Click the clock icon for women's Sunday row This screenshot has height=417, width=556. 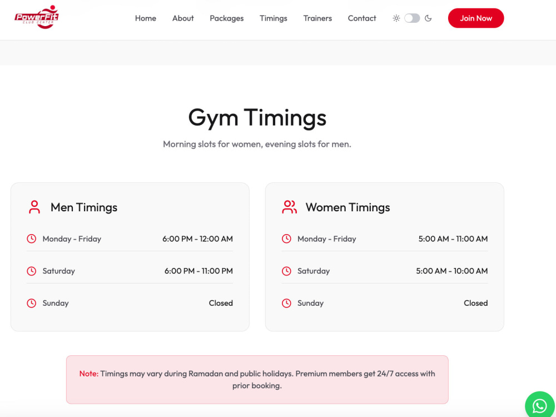click(286, 303)
